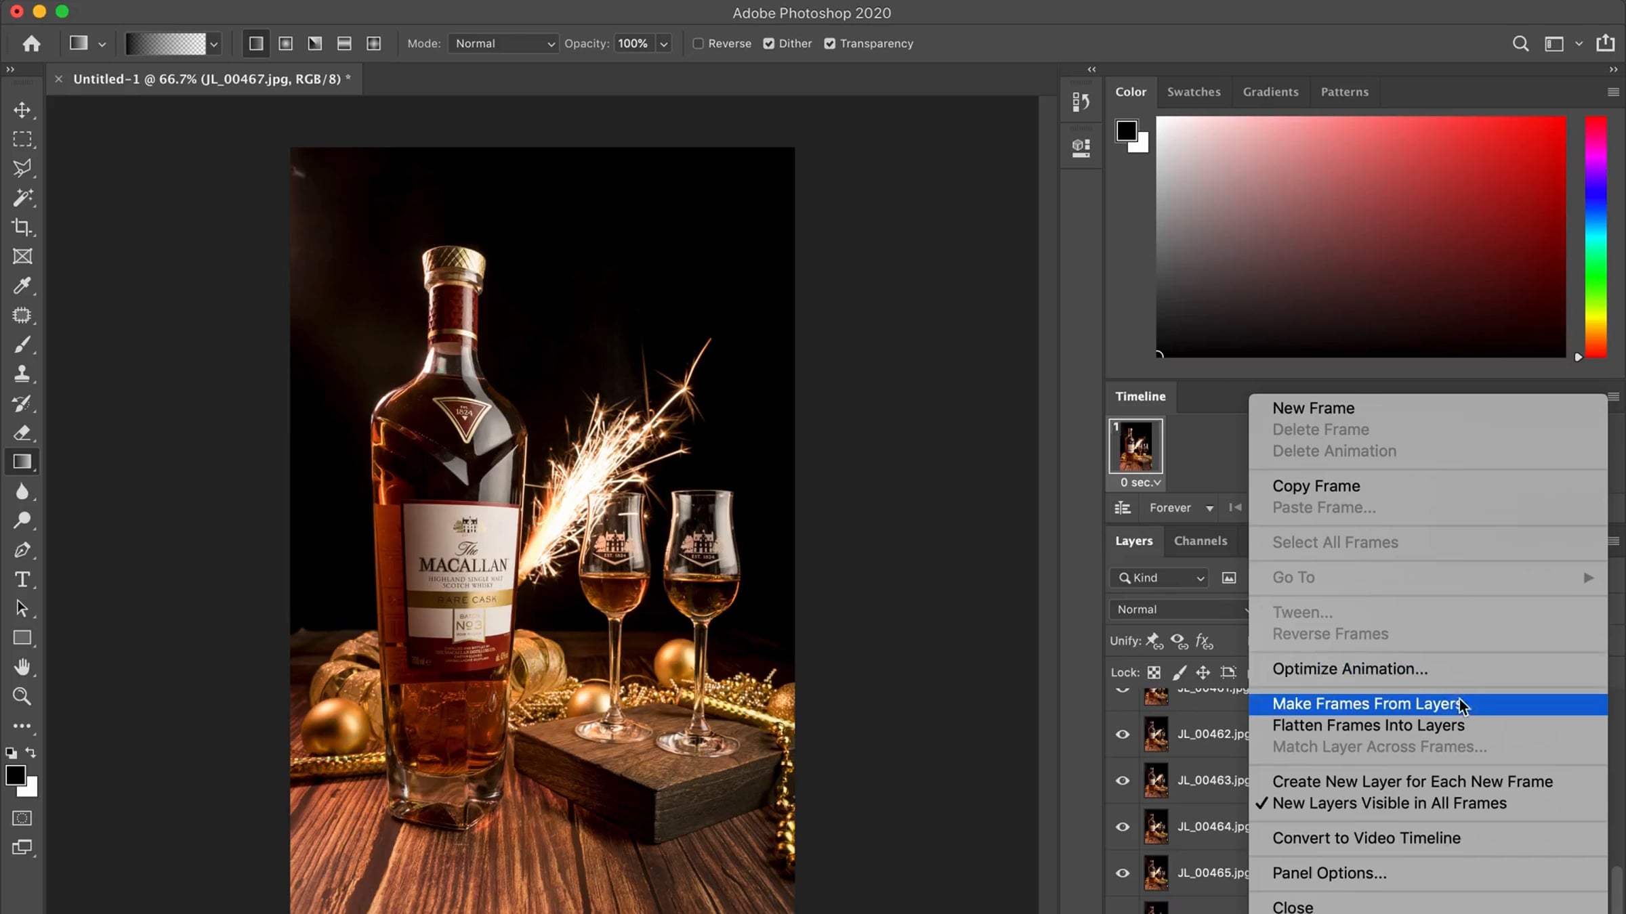Select the Eraser tool
1626x914 pixels.
(x=22, y=433)
